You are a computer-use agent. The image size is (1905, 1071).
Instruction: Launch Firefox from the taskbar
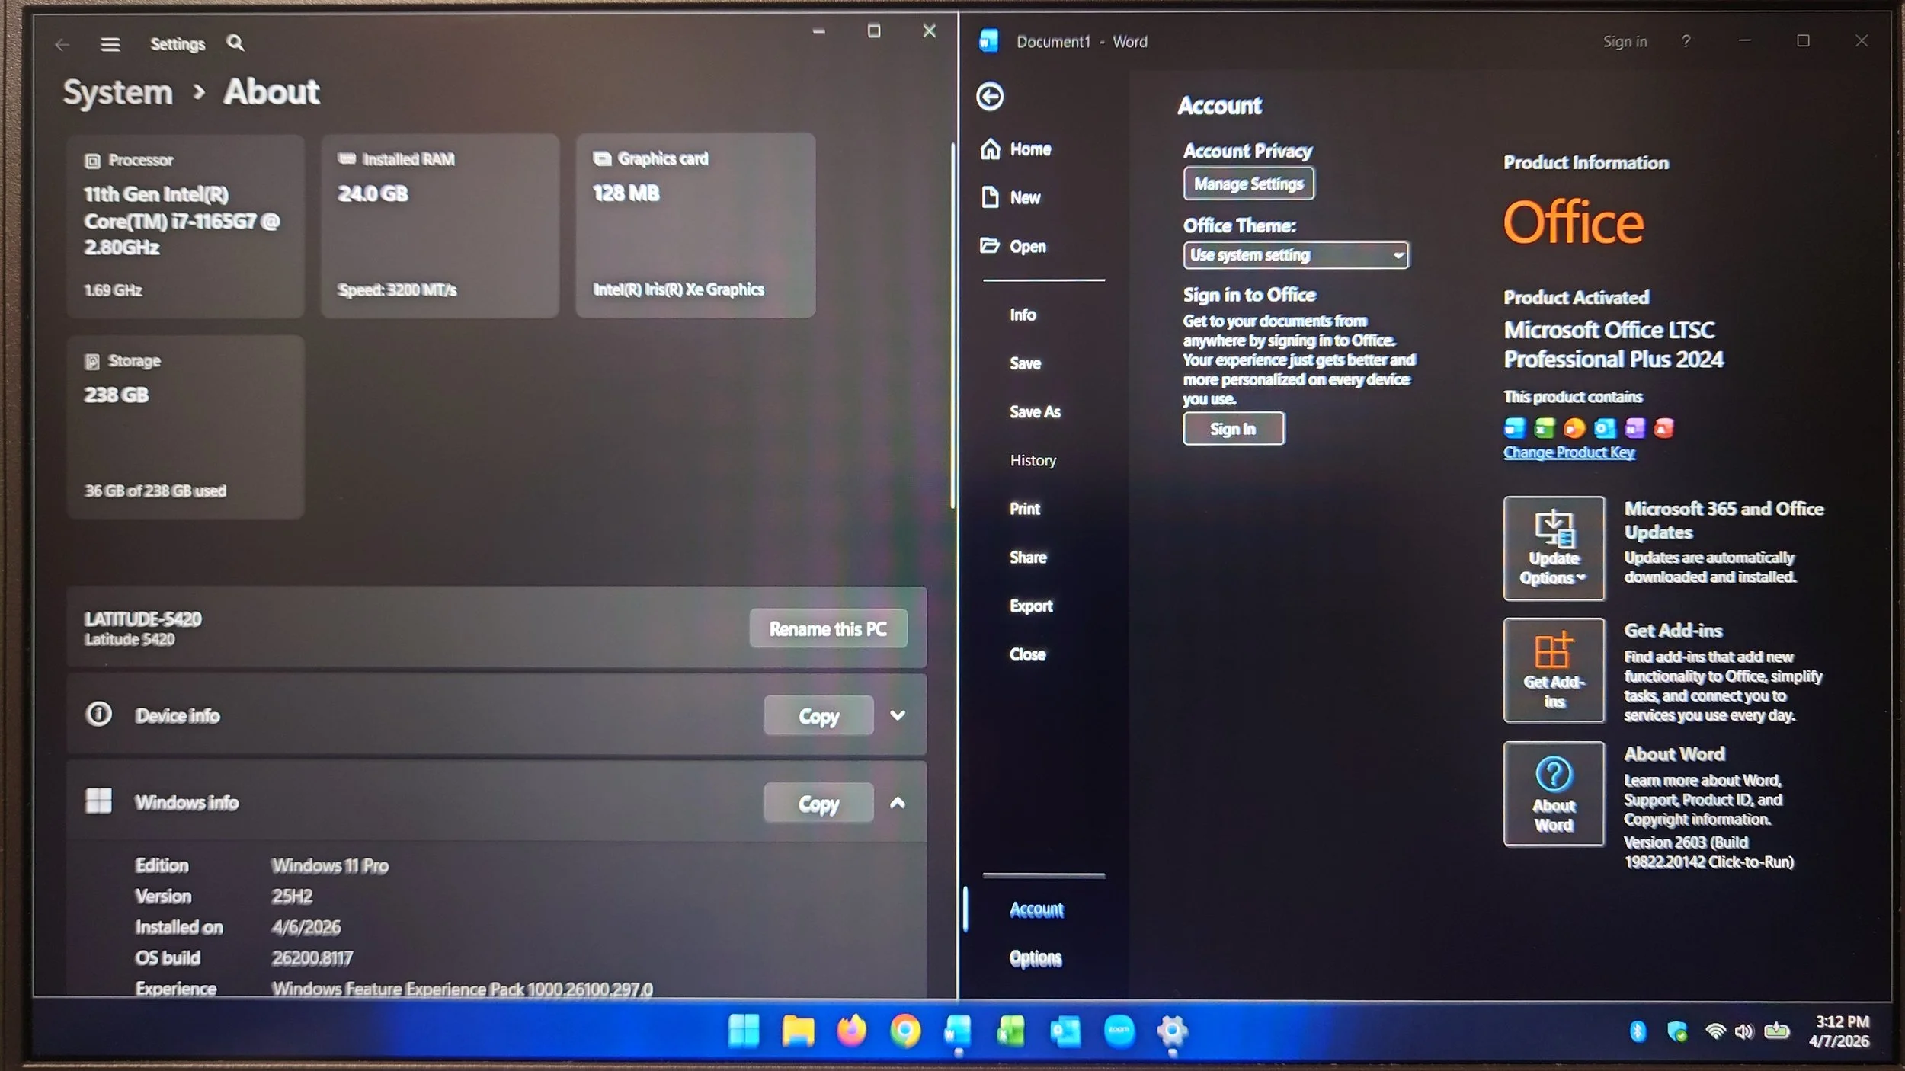point(851,1031)
